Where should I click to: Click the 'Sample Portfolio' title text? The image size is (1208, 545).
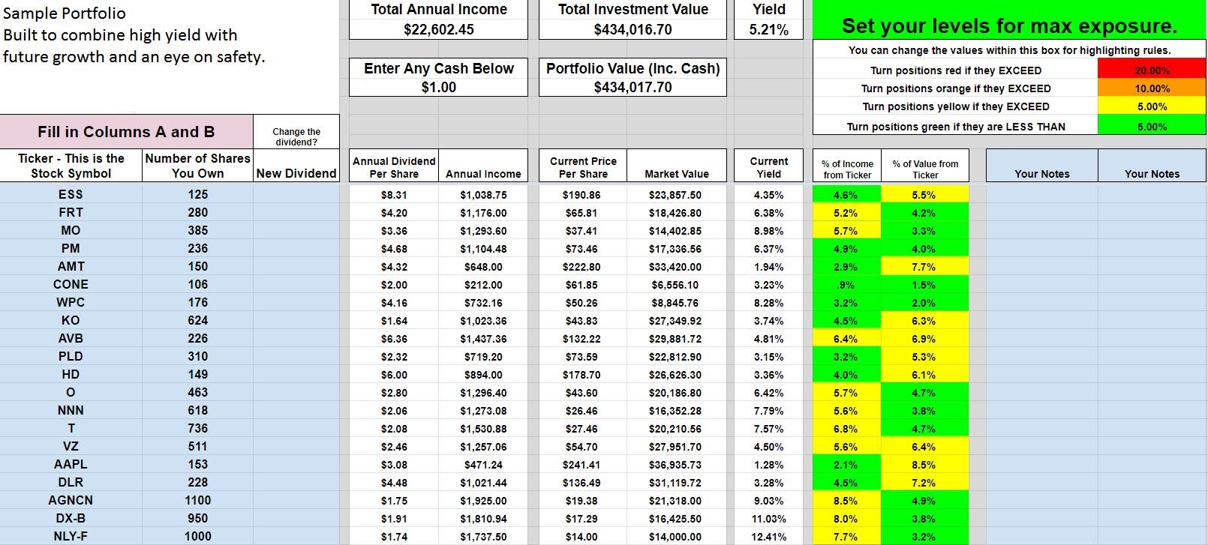click(65, 13)
